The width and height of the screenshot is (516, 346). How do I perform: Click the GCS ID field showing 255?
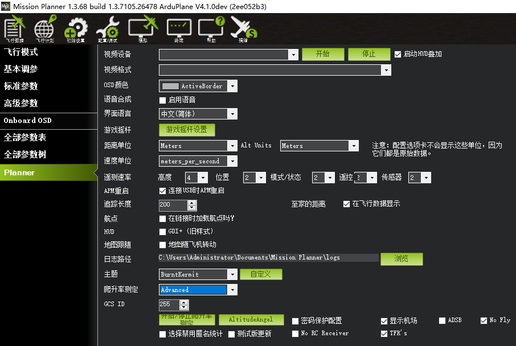[x=169, y=305]
